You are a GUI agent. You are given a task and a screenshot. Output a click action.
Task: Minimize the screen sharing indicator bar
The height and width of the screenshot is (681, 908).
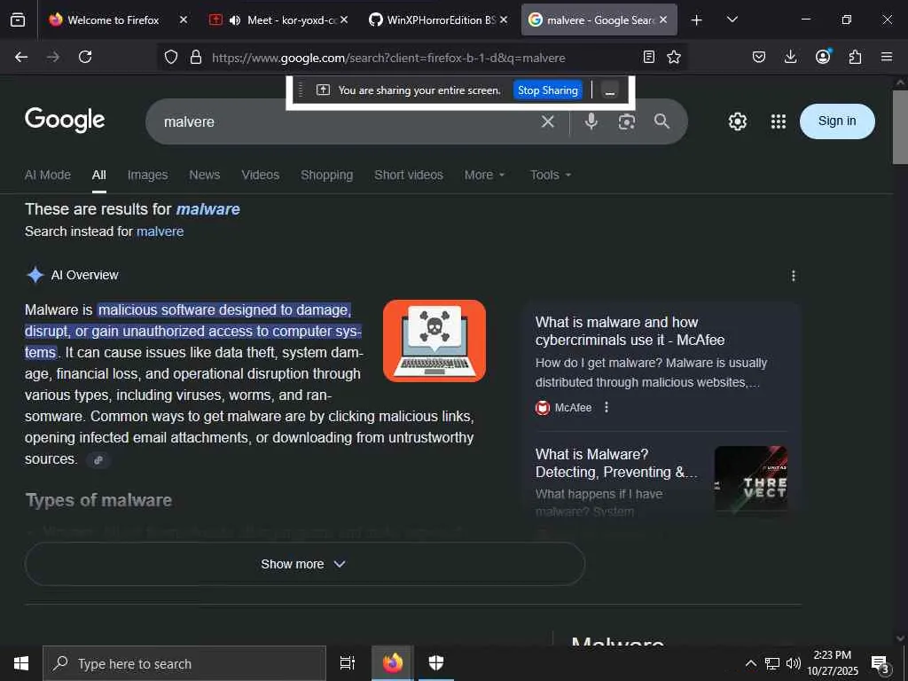click(610, 90)
